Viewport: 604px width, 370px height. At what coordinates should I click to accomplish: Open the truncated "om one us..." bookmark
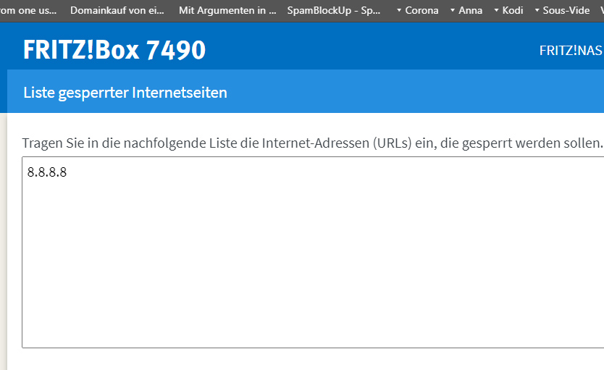pos(28,11)
